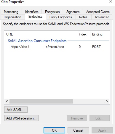Screen dimensions: 115x134
Task: Open the Accepted Claims tab
Action: tap(98, 12)
